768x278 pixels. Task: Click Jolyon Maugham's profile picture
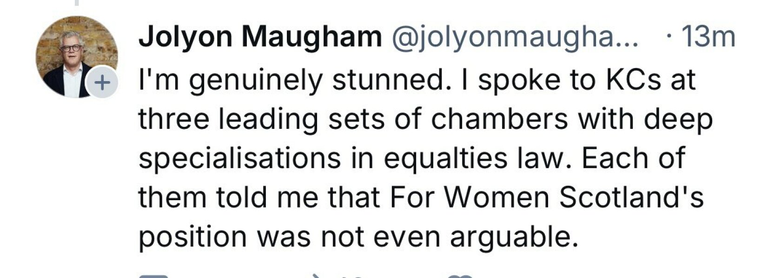pyautogui.click(x=74, y=56)
